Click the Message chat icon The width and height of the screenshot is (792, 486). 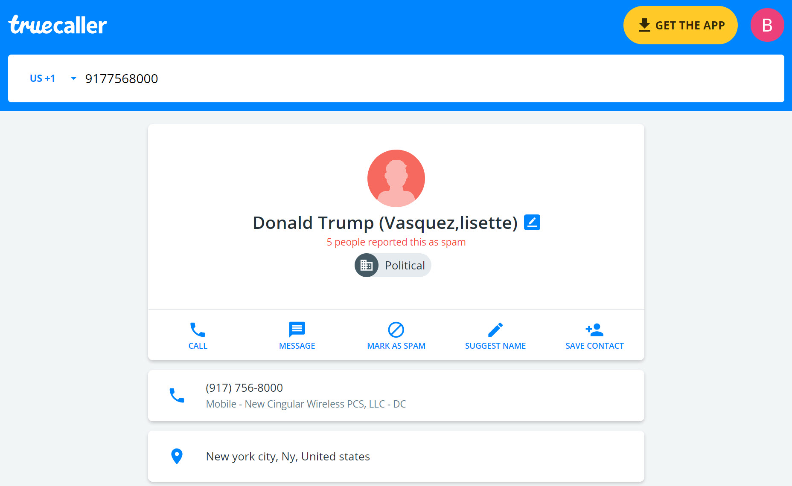click(x=297, y=330)
